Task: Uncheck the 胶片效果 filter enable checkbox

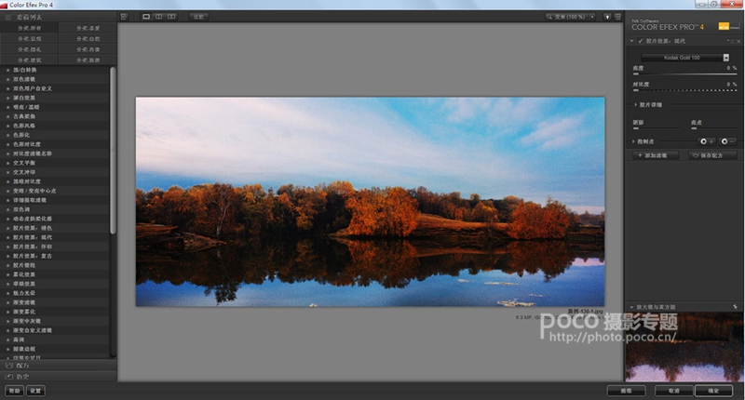Action: (x=641, y=41)
